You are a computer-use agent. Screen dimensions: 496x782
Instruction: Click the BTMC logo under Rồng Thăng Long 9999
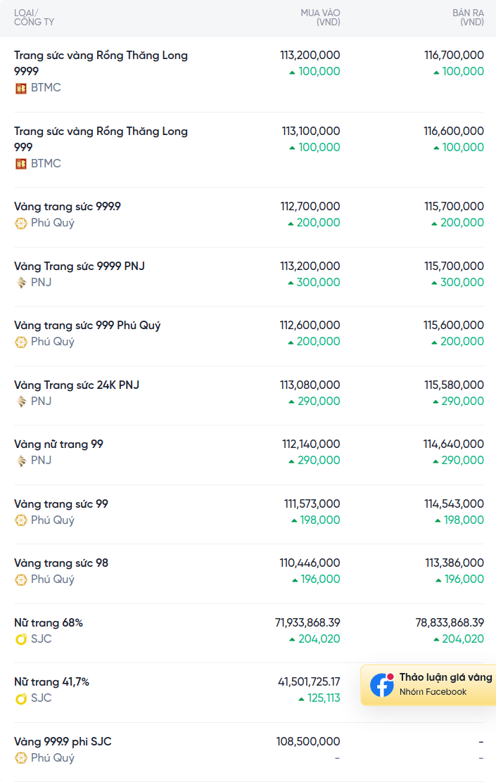tap(20, 89)
